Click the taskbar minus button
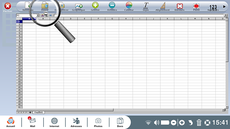Viewport: 230px width, 129px height. point(173,123)
